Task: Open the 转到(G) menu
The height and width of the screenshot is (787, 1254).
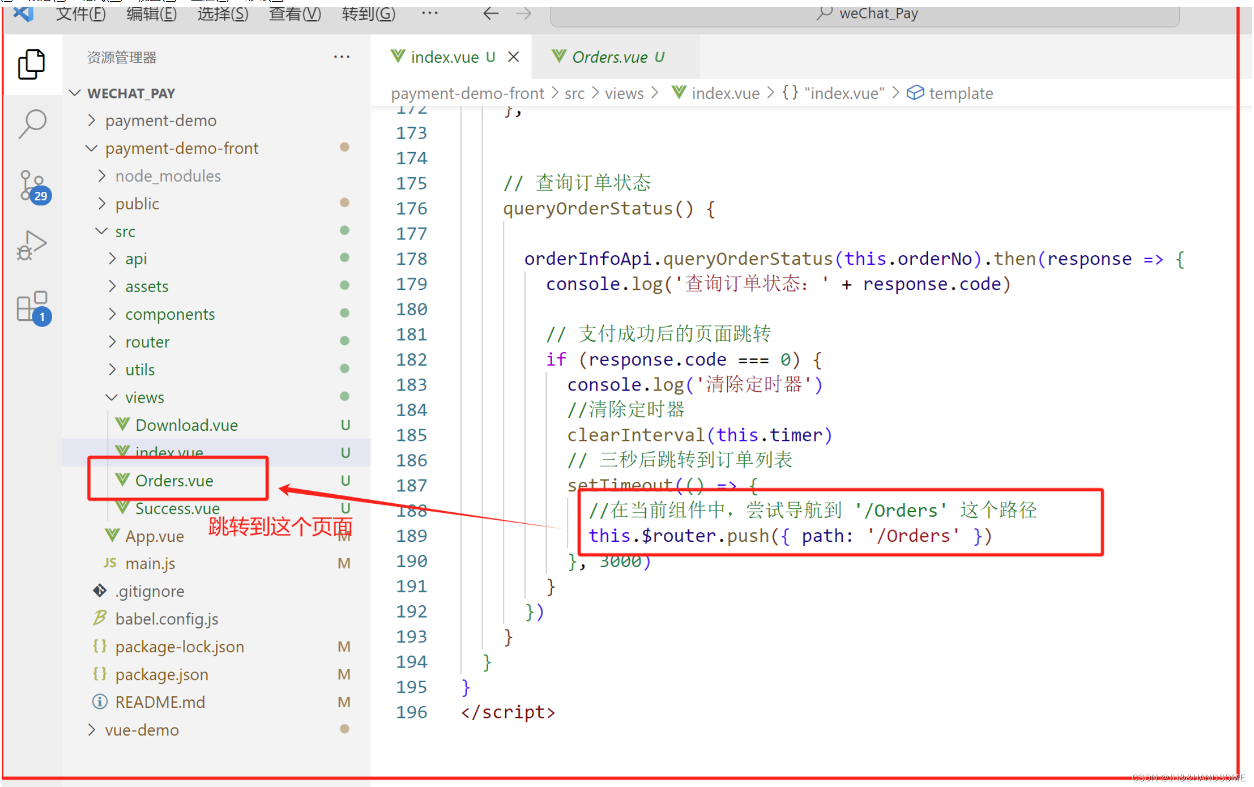Action: point(369,13)
